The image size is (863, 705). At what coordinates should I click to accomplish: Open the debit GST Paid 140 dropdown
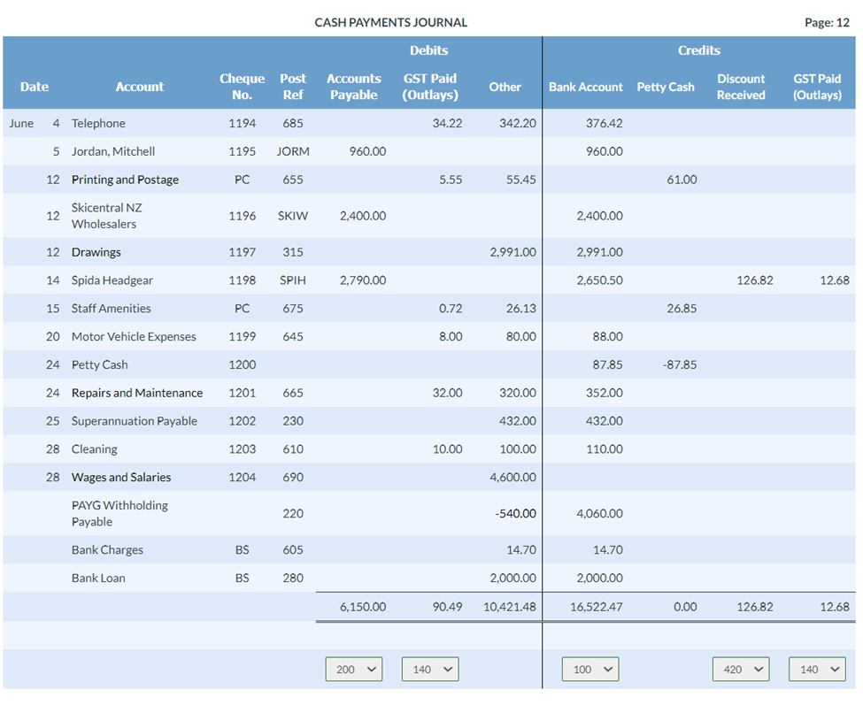tap(430, 670)
